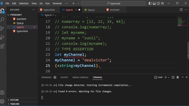Open Customize Layout icon

[162, 3]
